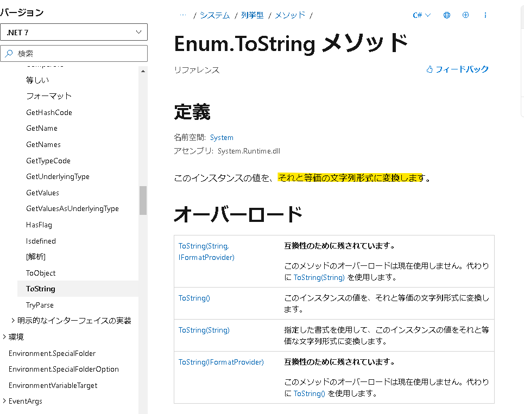This screenshot has height=414, width=524.
Task: Open the ToString() overload link in first column
Action: pos(194,298)
